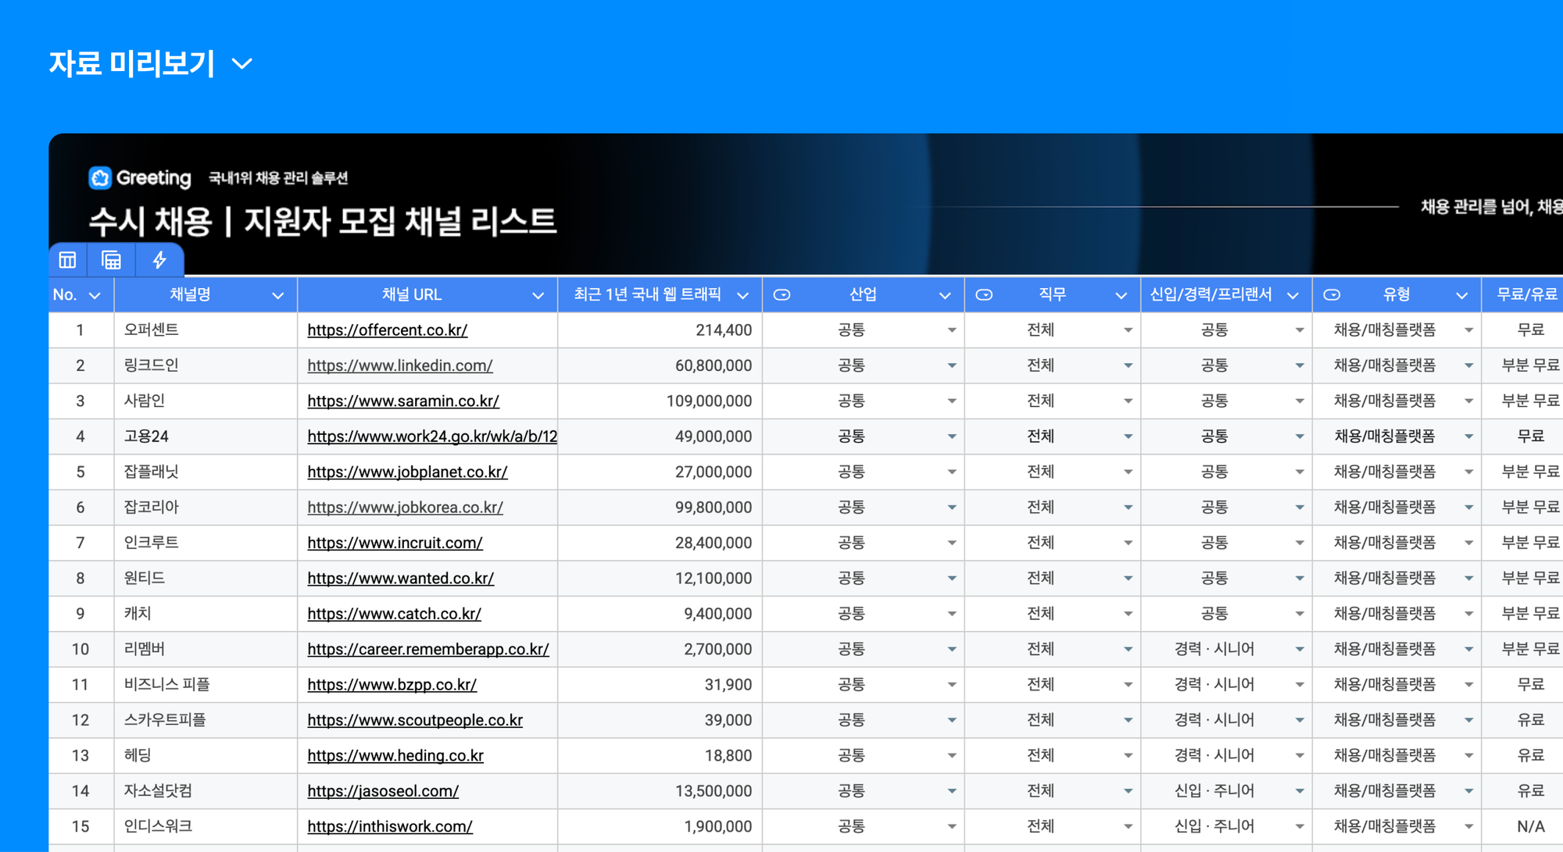The image size is (1563, 852).
Task: Open the 채널명 column filter arrow
Action: pyautogui.click(x=277, y=296)
